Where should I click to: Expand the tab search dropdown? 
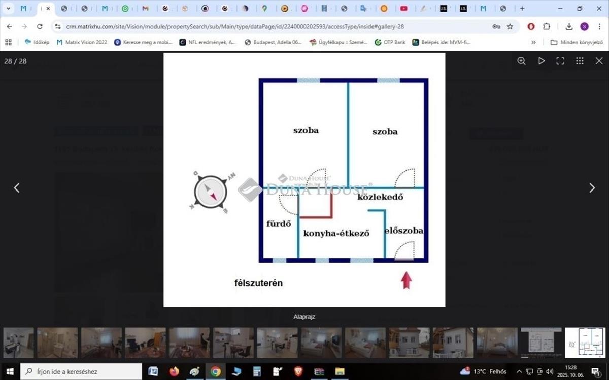pos(8,9)
